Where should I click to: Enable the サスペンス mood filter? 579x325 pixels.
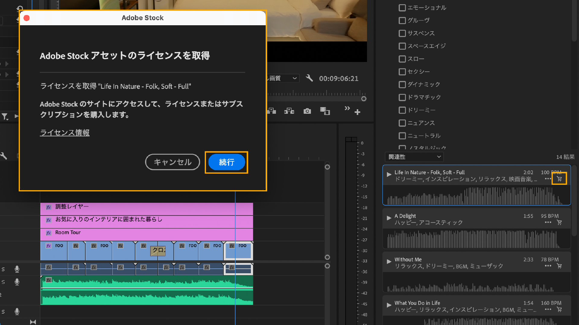coord(402,33)
